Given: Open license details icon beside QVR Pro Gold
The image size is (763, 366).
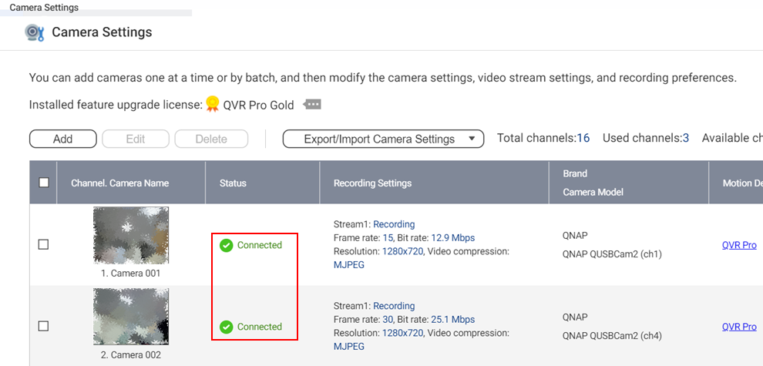Looking at the screenshot, I should pyautogui.click(x=312, y=105).
